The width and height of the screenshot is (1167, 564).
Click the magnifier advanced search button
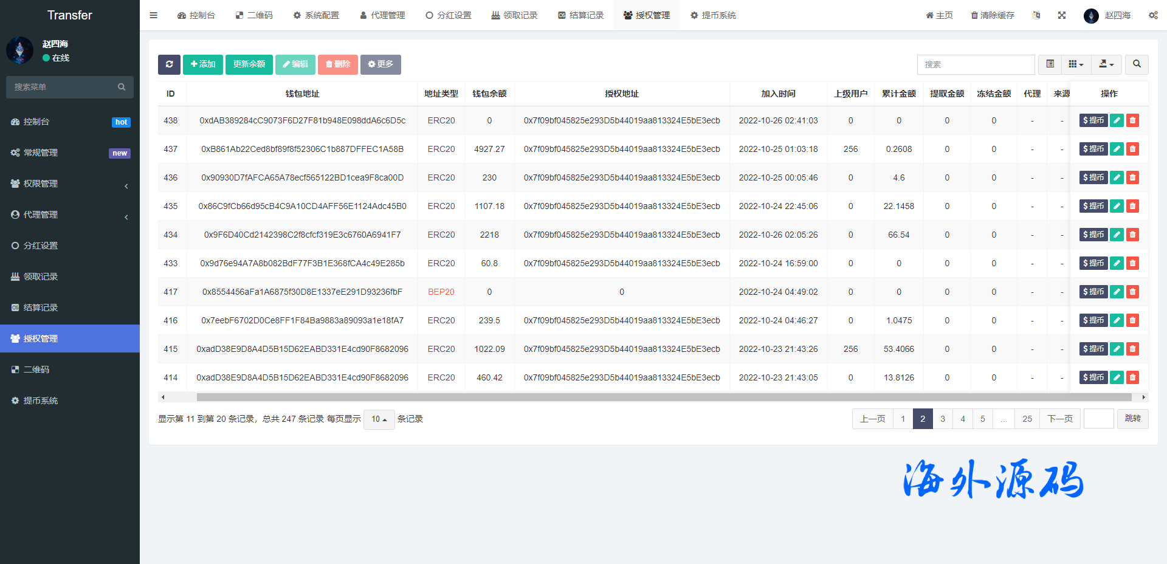click(x=1137, y=64)
